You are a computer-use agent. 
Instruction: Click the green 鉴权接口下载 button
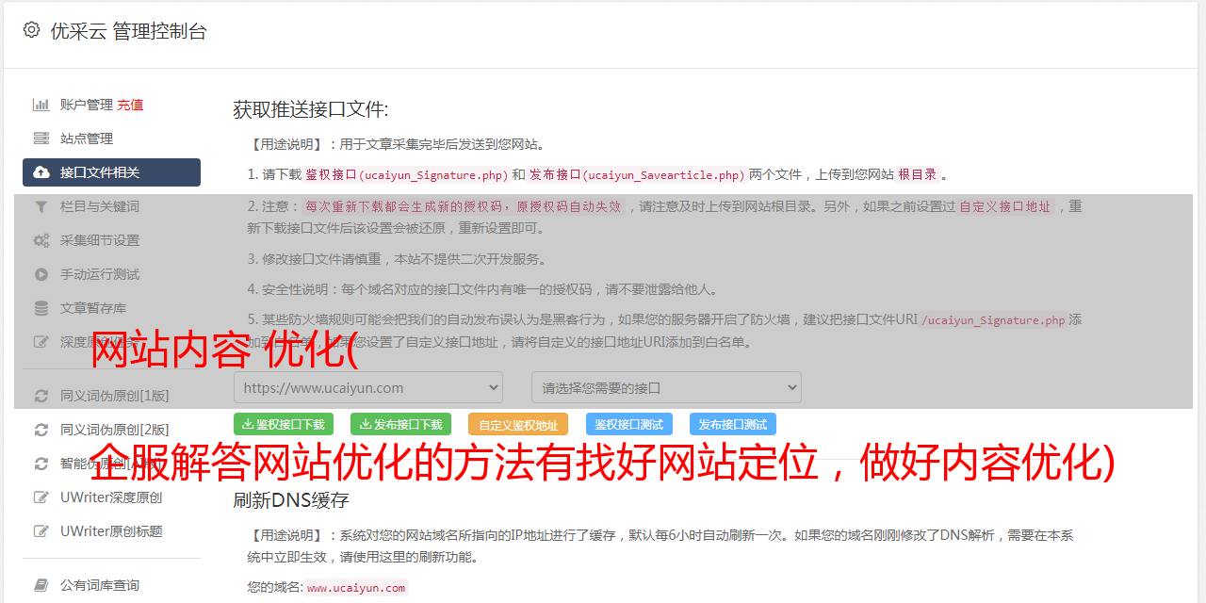283,424
